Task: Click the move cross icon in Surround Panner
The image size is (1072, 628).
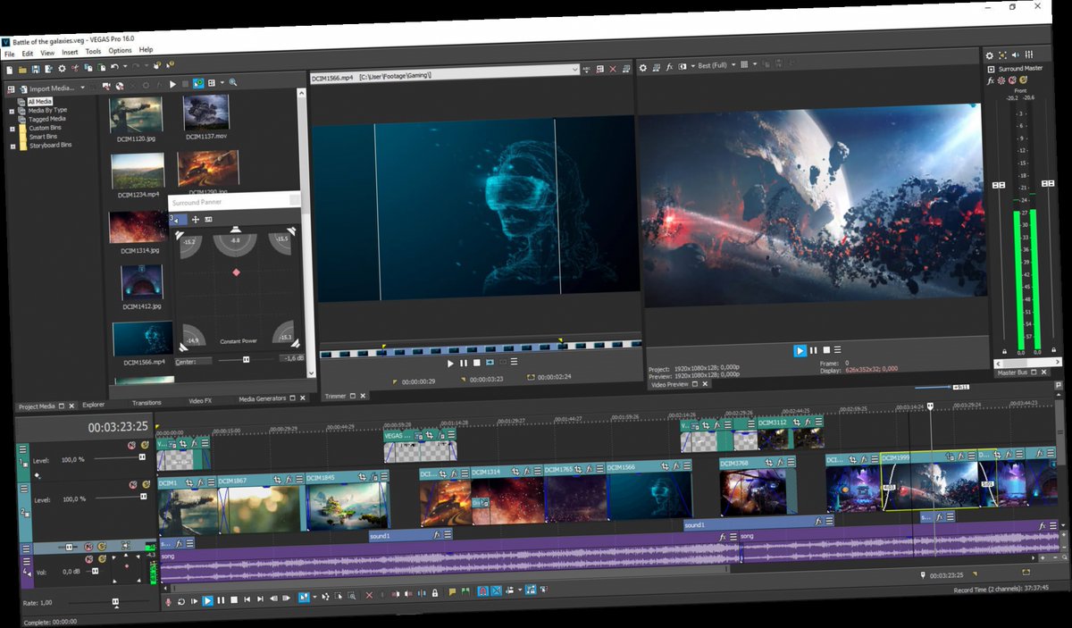Action: pos(196,219)
